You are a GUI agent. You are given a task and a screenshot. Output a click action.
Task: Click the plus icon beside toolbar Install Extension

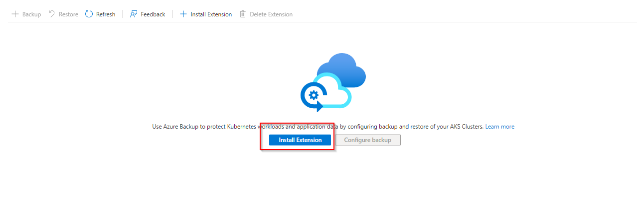tap(183, 14)
